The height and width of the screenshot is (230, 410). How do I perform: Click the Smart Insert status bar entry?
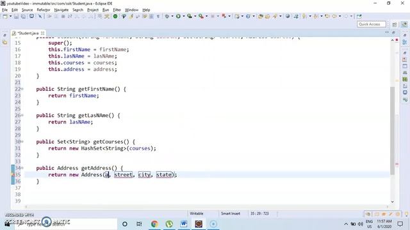click(x=231, y=213)
